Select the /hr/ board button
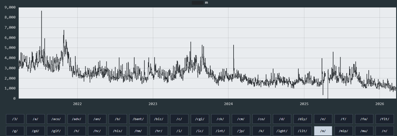The height and width of the screenshot is (136, 397). pyautogui.click(x=159, y=131)
